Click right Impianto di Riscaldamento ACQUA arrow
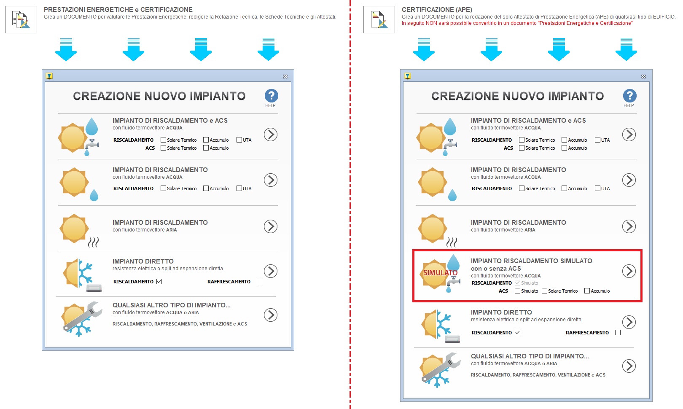Image resolution: width=683 pixels, height=409 pixels. point(629,180)
